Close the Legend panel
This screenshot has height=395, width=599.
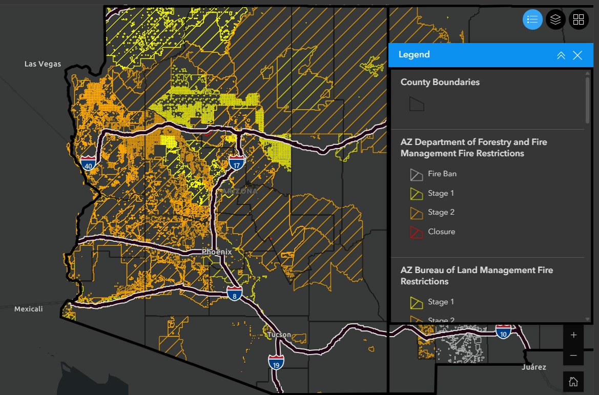pyautogui.click(x=577, y=55)
